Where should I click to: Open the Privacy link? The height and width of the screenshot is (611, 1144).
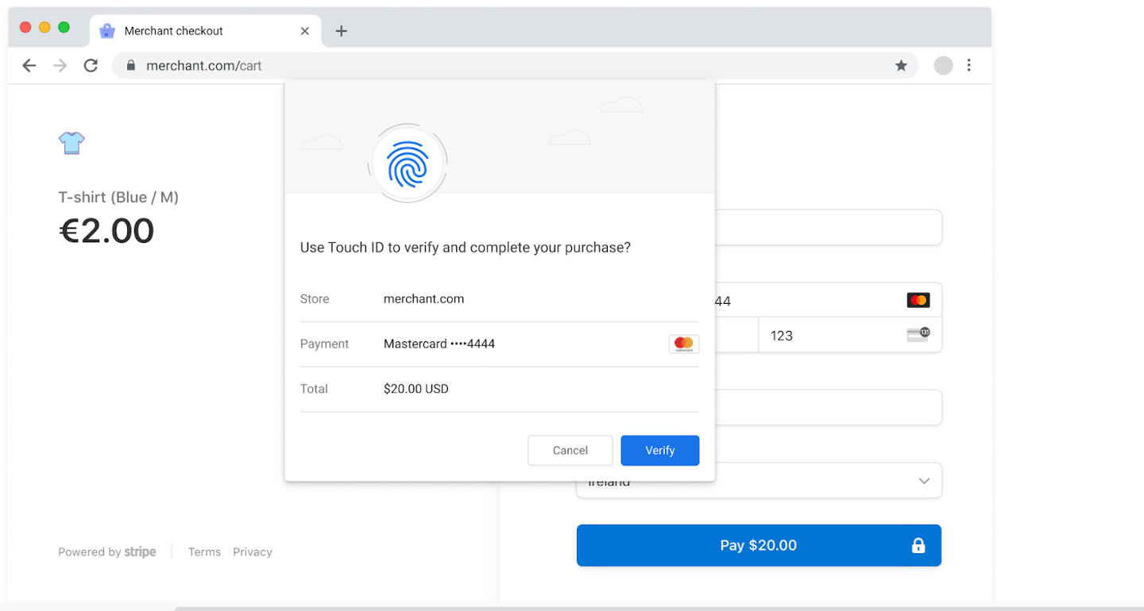click(252, 551)
